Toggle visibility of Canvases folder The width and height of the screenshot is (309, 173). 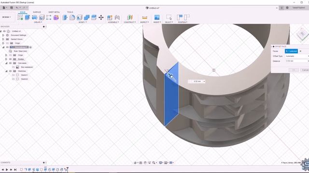point(11,63)
